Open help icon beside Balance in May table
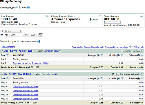Image resolution: width=145 pixels, height=105 pixels. pos(142,78)
